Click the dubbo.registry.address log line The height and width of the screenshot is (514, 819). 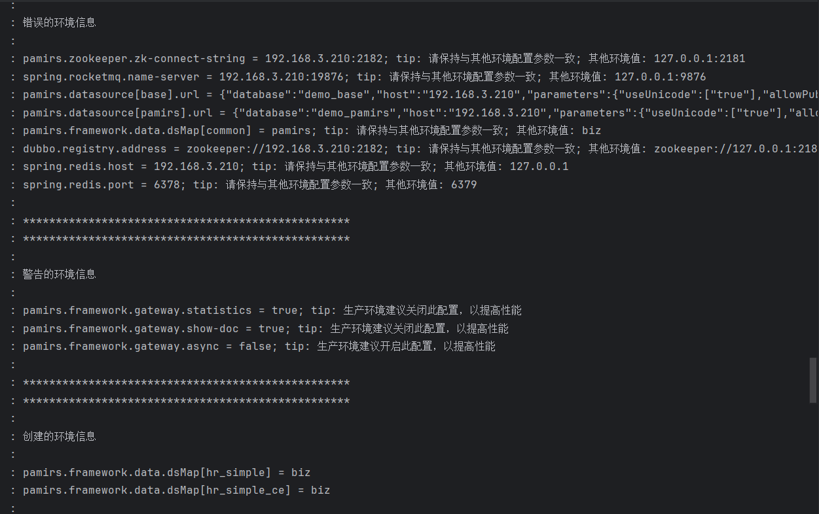click(x=420, y=148)
